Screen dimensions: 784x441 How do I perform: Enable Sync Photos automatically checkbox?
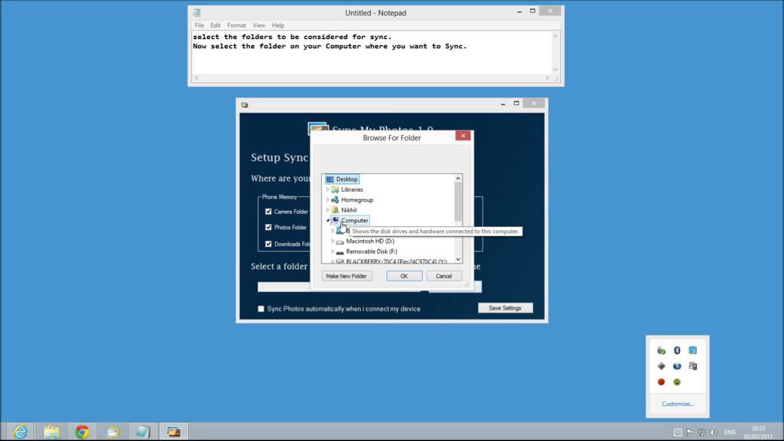click(261, 309)
